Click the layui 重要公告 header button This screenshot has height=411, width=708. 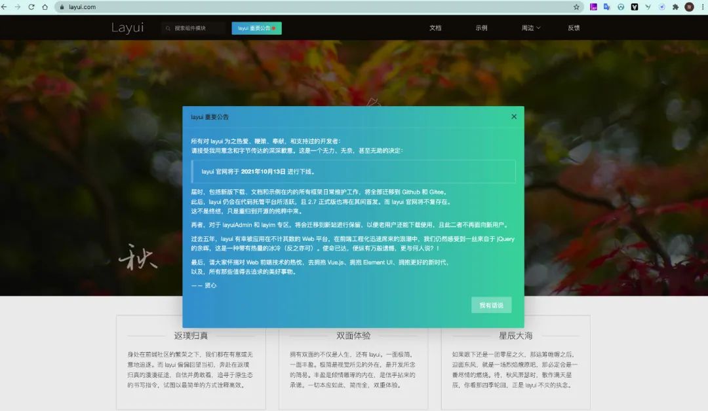256,27
